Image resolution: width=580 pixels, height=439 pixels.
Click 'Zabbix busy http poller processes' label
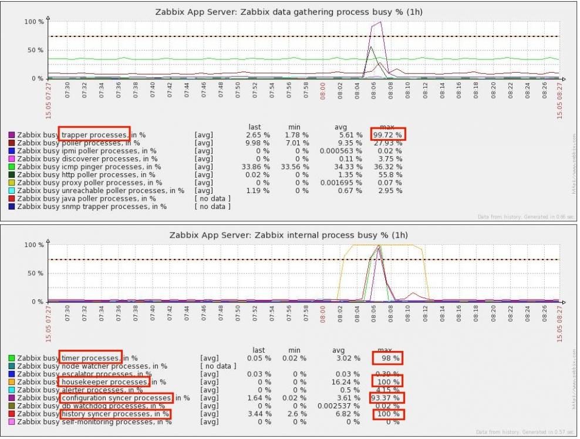pos(86,175)
